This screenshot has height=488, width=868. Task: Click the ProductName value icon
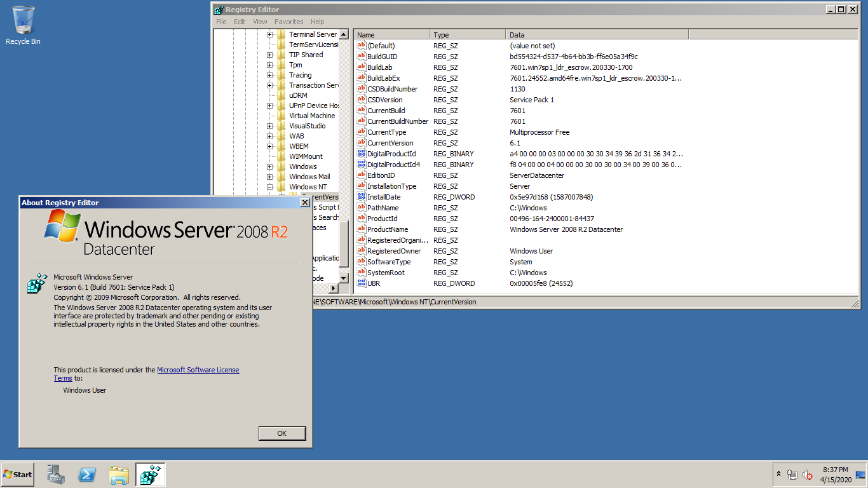click(x=362, y=229)
